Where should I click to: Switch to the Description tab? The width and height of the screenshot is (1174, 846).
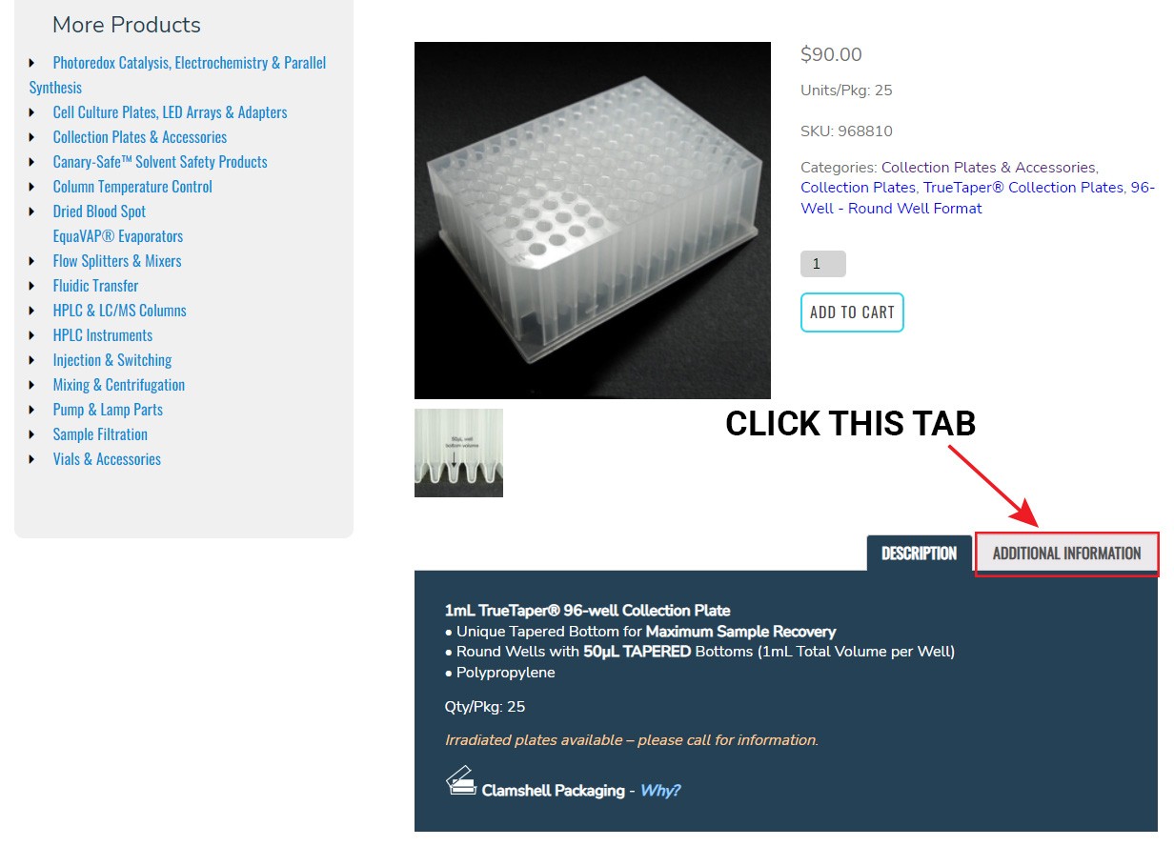pos(919,554)
